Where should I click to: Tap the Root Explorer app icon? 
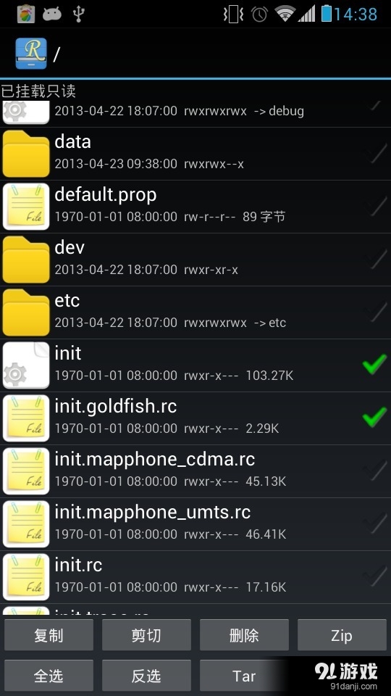[31, 53]
